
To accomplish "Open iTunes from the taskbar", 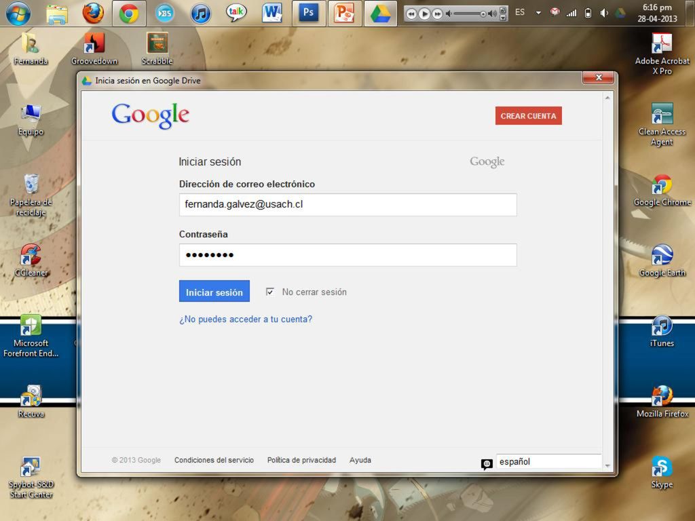I will tap(201, 14).
